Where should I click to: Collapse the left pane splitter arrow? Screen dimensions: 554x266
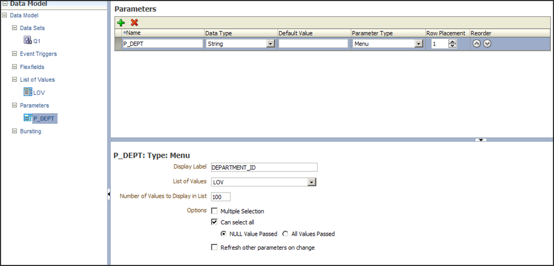(x=109, y=194)
